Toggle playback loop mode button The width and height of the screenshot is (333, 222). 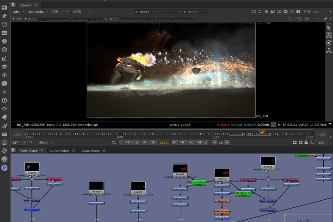[114, 142]
